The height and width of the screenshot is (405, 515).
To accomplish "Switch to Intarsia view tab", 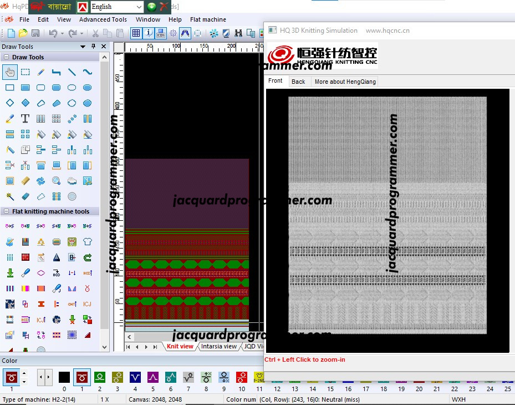I will [x=219, y=346].
